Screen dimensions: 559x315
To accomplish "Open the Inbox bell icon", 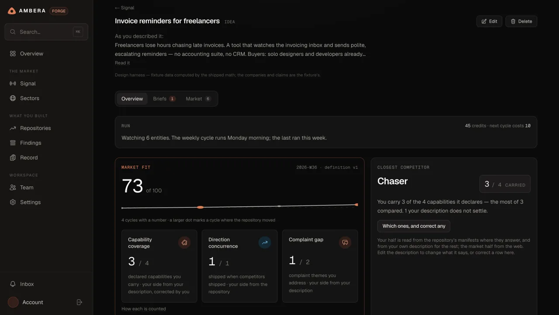I will coord(13,284).
